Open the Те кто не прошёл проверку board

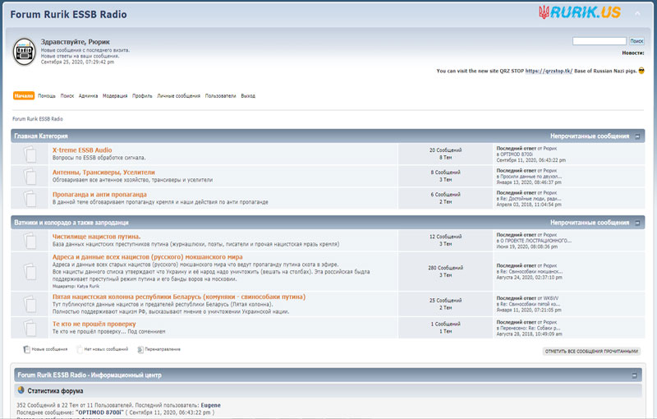pos(94,324)
